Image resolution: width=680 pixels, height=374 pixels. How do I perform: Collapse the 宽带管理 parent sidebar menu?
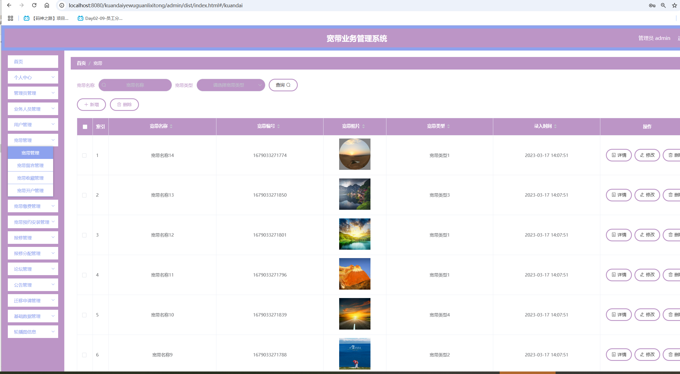(x=33, y=140)
